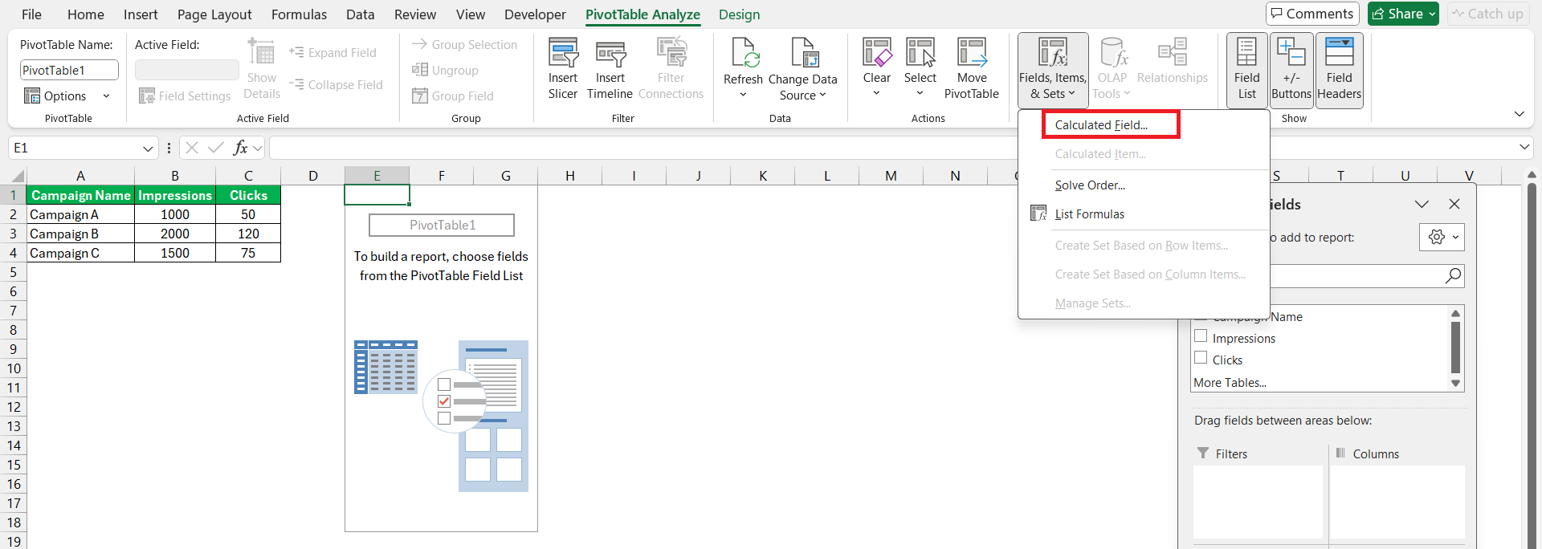The height and width of the screenshot is (549, 1542).
Task: Open the field list Tools gear menu
Action: tap(1442, 237)
